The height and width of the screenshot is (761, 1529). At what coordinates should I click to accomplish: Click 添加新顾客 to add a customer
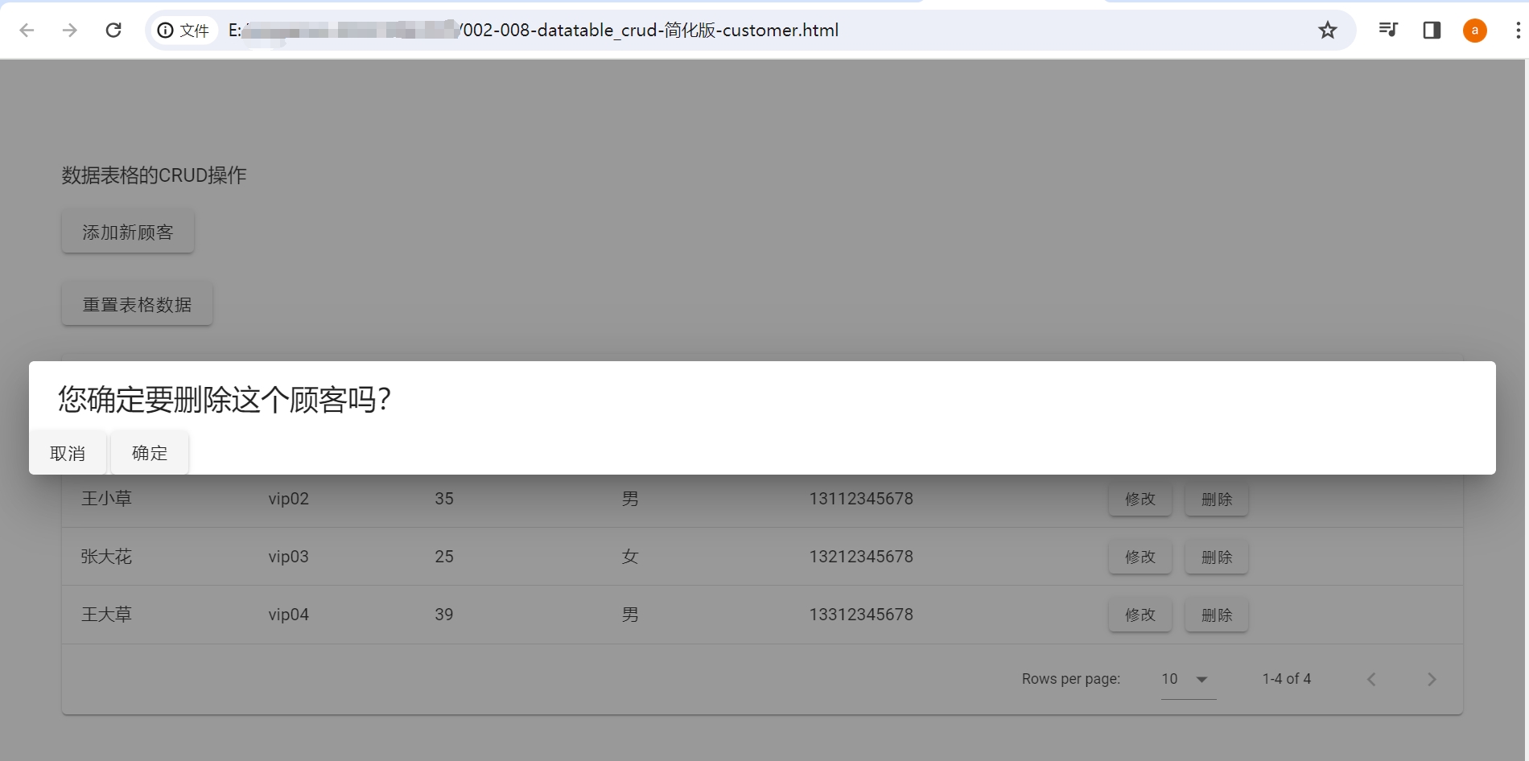point(127,231)
